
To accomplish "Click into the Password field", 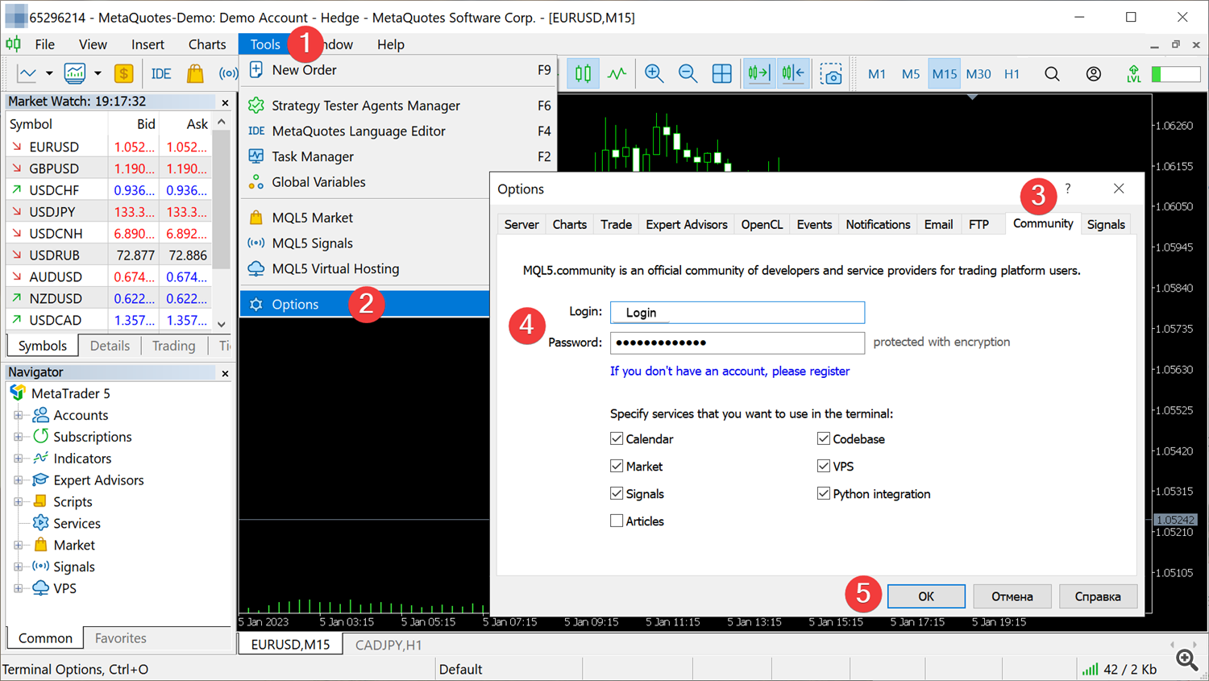I will coord(737,343).
